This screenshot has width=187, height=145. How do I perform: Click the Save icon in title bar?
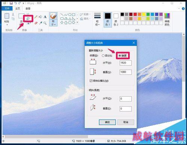coord(11,3)
